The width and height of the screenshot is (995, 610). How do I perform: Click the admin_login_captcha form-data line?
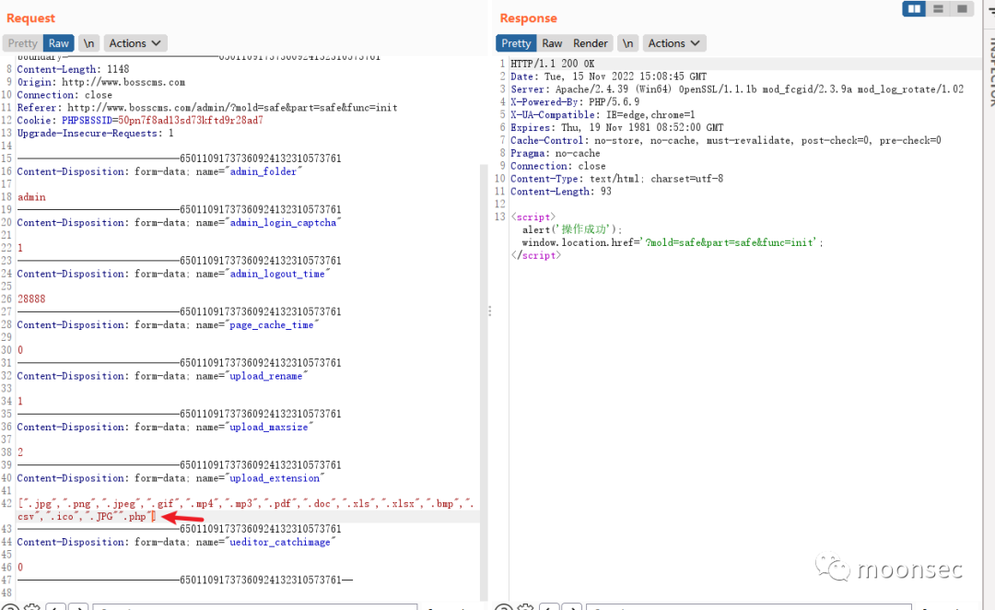coord(179,222)
